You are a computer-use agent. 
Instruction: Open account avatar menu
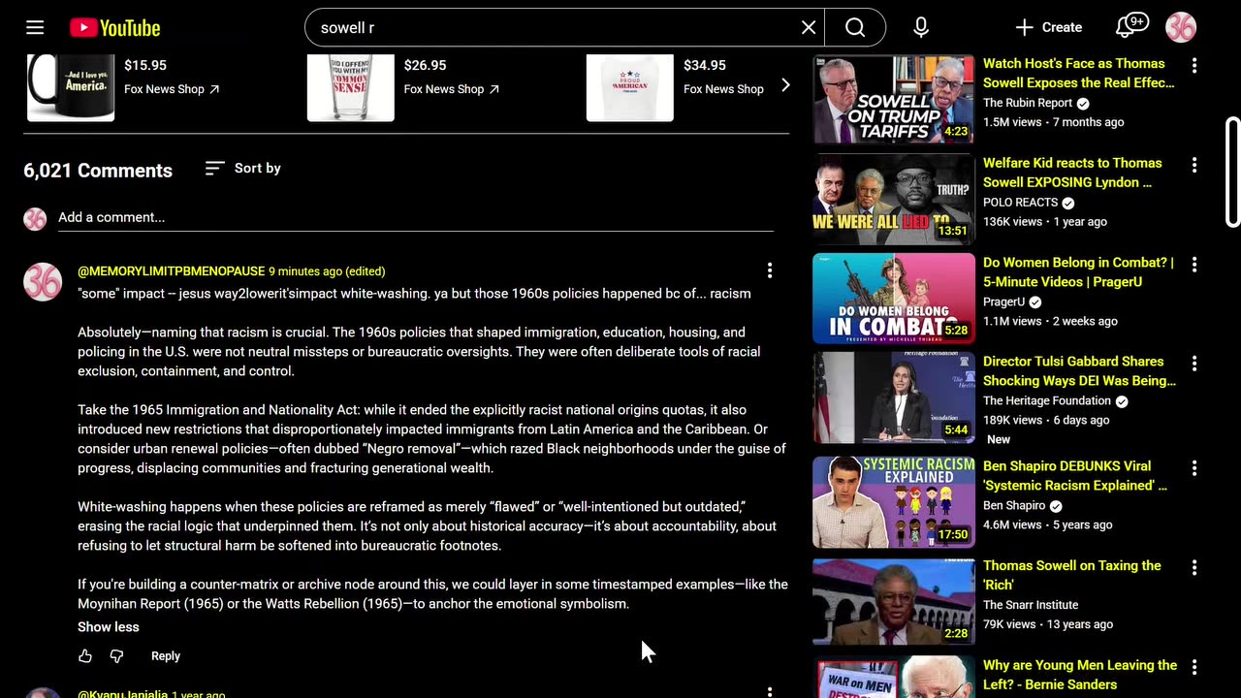coord(1181,27)
